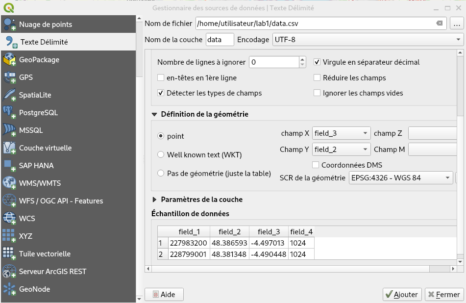Switch to the Serveur ArcGIS REST label
This screenshot has height=303, width=466.
tap(52, 272)
